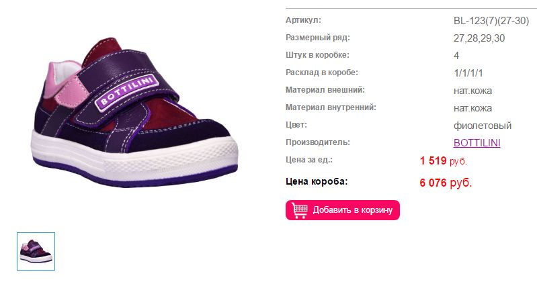Open the BOTTILINI manufacturer link
Image resolution: width=537 pixels, height=286 pixels.
(x=477, y=142)
